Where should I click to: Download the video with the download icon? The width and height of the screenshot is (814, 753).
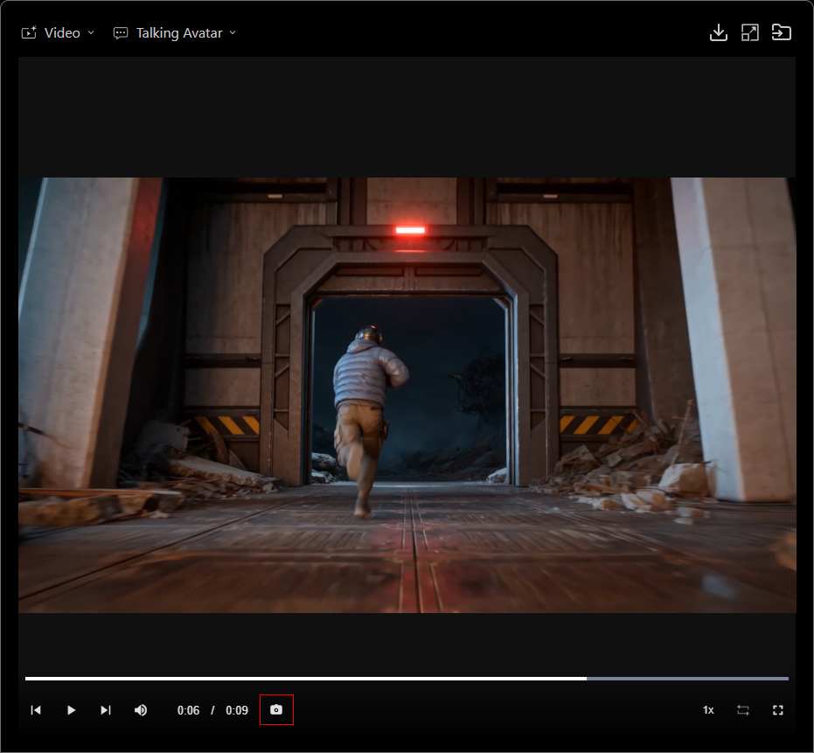718,32
